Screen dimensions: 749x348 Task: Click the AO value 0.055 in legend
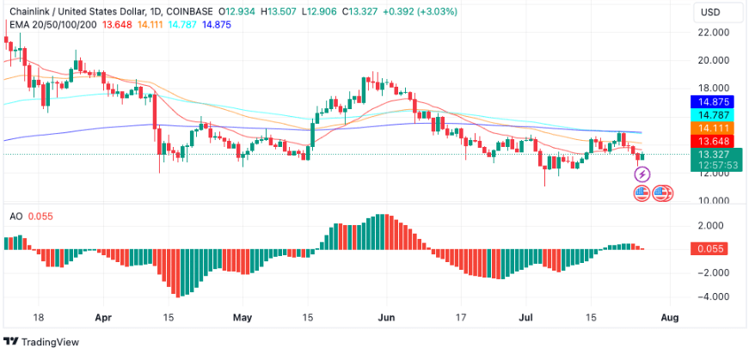point(40,217)
